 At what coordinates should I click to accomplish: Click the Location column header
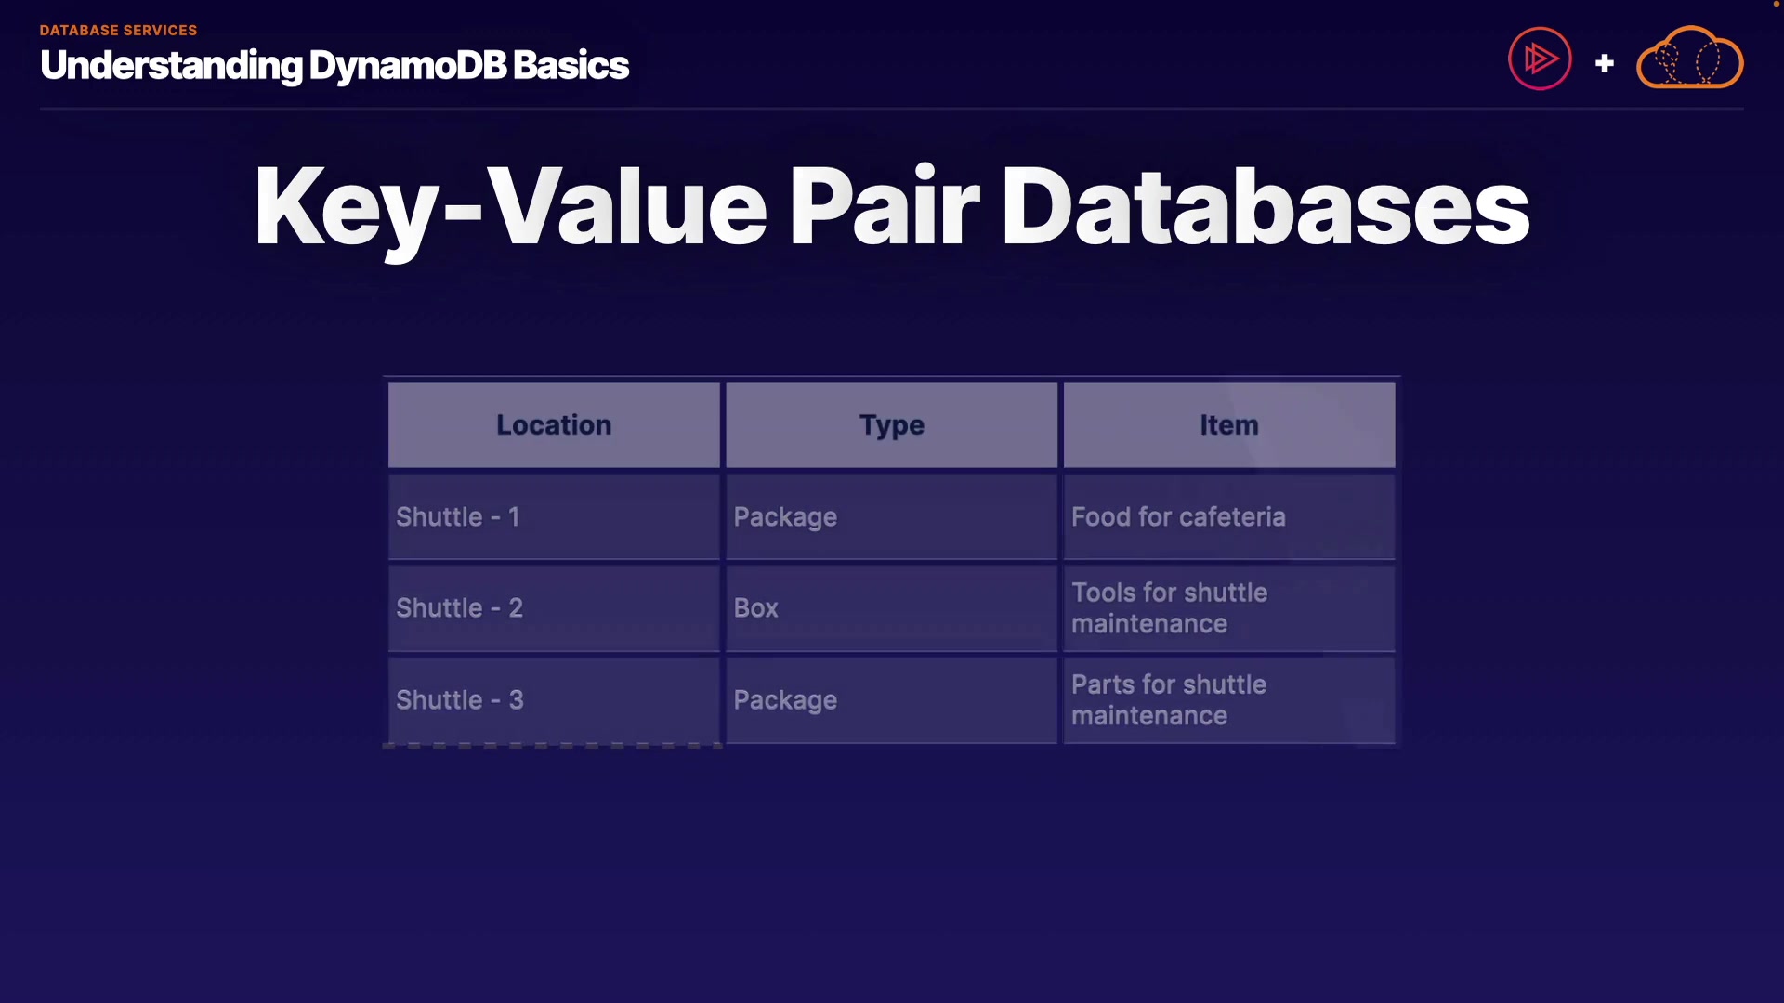pos(554,425)
